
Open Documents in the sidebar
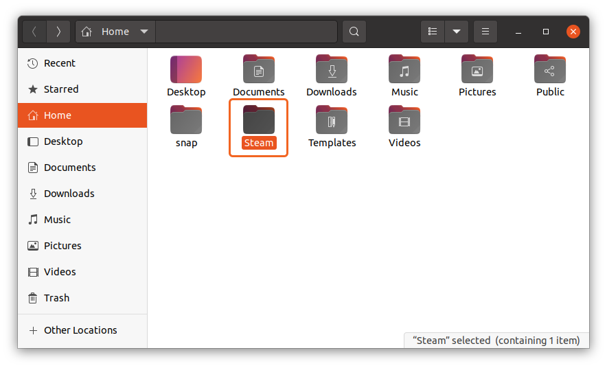(x=82, y=168)
